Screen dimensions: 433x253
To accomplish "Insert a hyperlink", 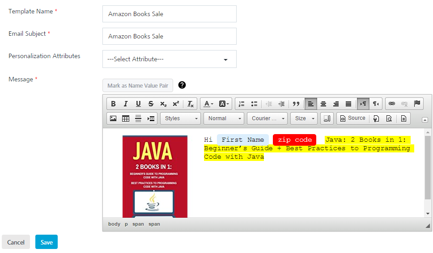I will [391, 104].
